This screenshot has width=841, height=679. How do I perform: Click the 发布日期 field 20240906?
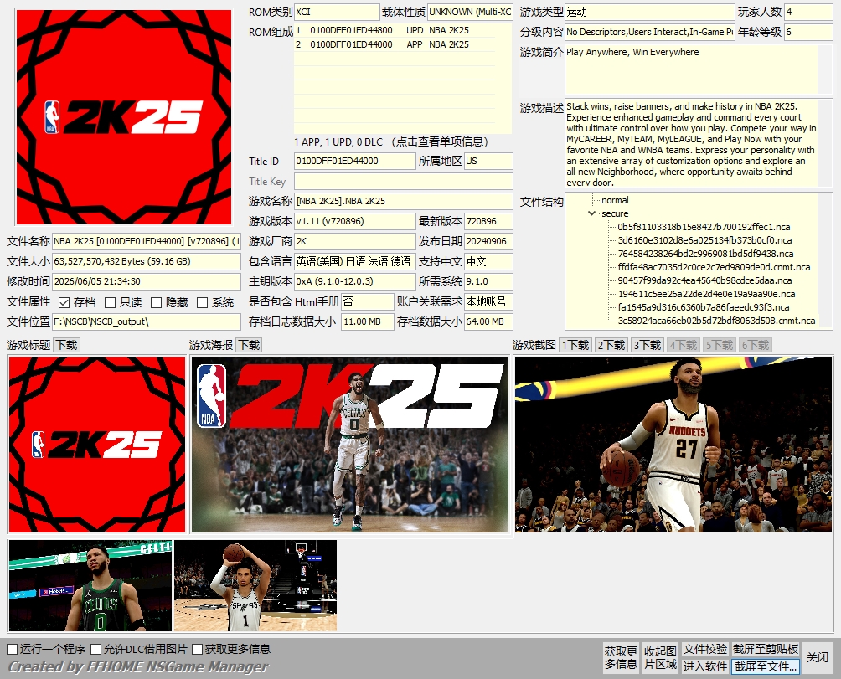(488, 242)
